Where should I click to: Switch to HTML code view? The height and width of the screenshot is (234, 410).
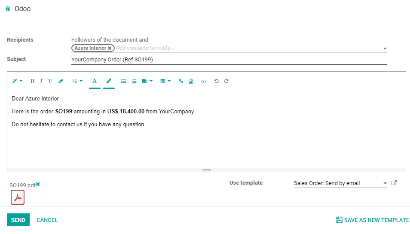[203, 81]
